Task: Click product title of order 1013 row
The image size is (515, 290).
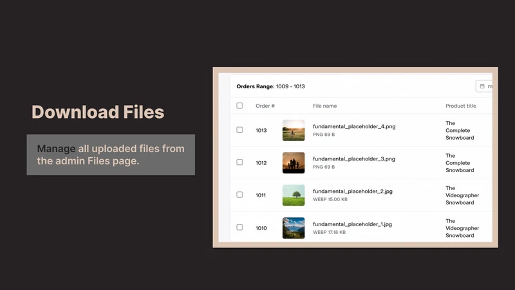Action: [x=460, y=131]
